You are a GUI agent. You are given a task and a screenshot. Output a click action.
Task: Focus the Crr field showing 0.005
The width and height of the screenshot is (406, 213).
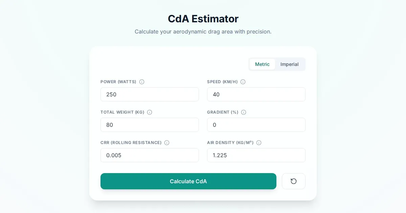(x=150, y=155)
